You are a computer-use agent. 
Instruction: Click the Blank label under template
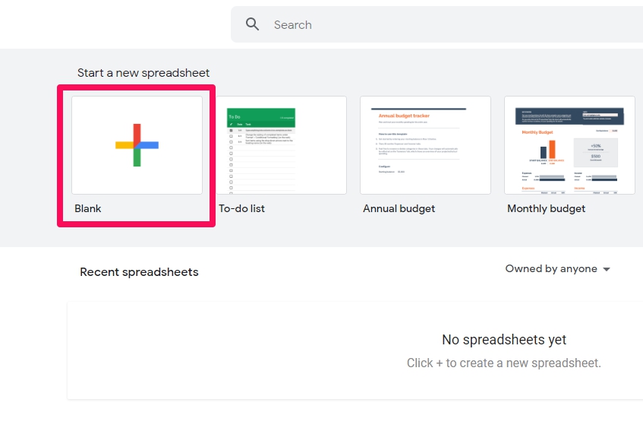[x=88, y=208]
